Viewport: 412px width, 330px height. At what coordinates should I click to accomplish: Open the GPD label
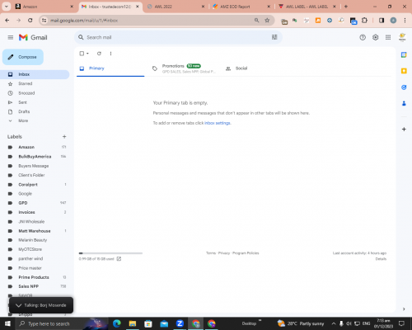(35, 203)
